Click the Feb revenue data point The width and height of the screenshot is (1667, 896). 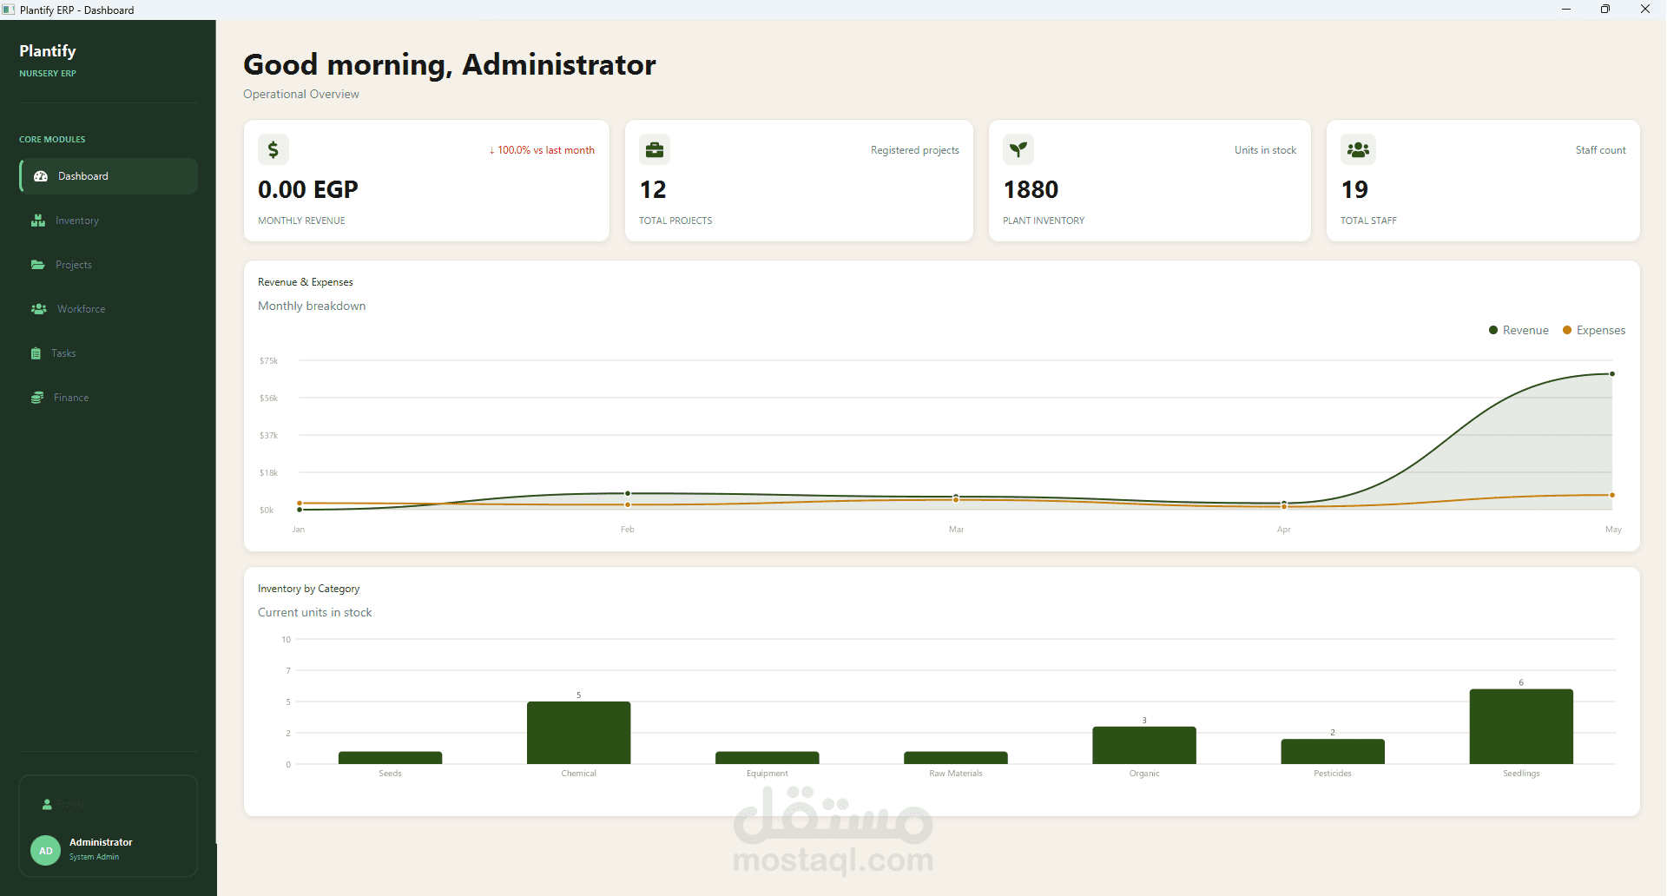(628, 493)
